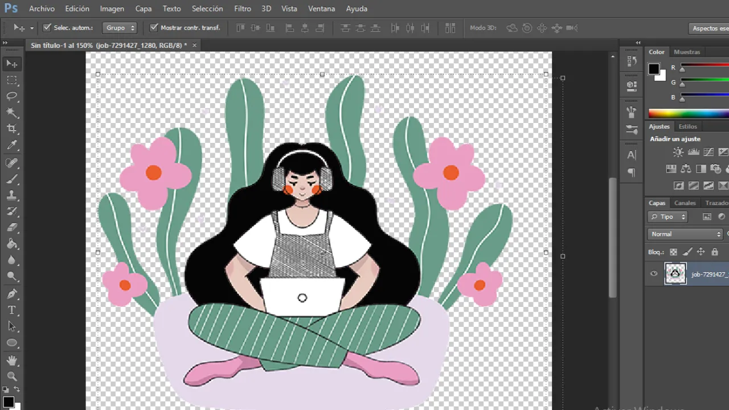Image resolution: width=729 pixels, height=410 pixels.
Task: Pick a color from the spectrum ramp
Action: (x=689, y=113)
